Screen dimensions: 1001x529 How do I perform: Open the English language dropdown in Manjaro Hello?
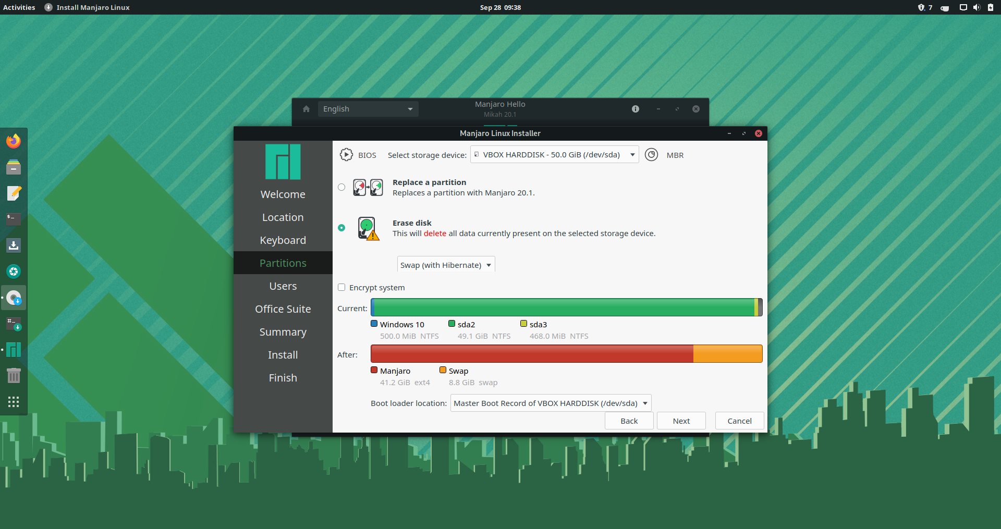click(368, 109)
